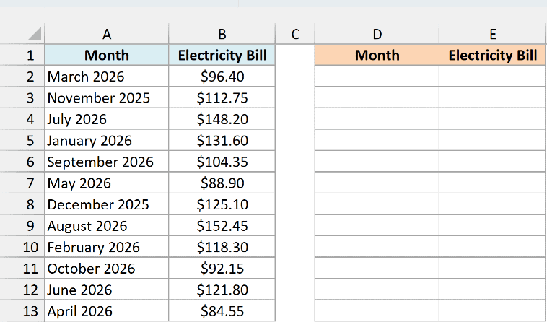Image resolution: width=547 pixels, height=322 pixels.
Task: Select empty cell E2 under orange Electricity Bill
Action: coord(493,76)
